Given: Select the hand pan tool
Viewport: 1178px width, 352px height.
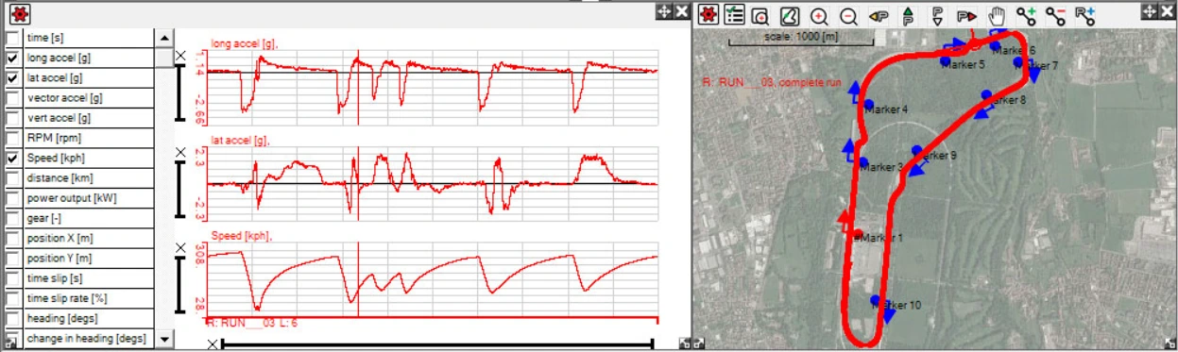Looking at the screenshot, I should [x=996, y=15].
